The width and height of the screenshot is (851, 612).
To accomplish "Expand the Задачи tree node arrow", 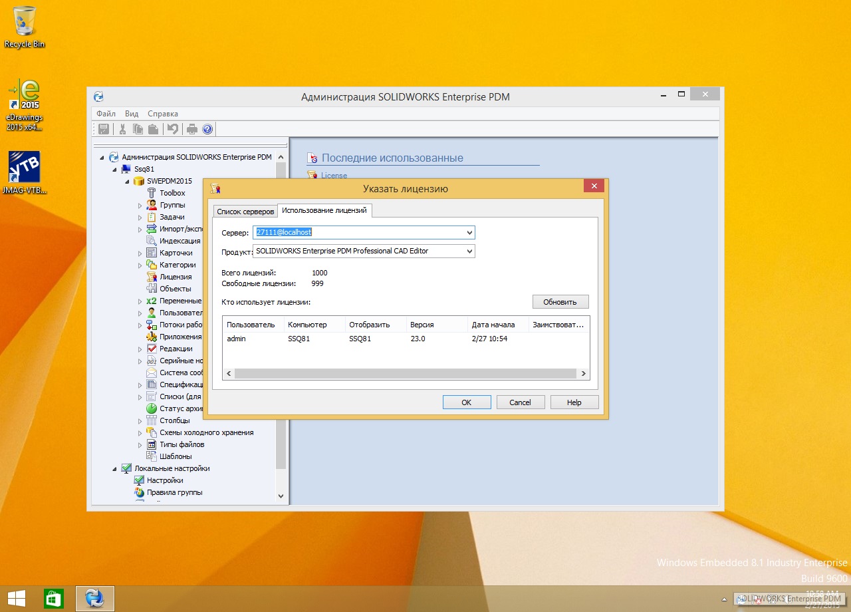I will pyautogui.click(x=140, y=217).
